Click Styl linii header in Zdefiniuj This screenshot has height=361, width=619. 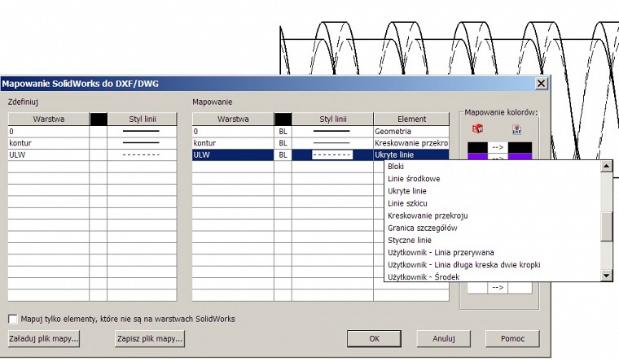142,119
